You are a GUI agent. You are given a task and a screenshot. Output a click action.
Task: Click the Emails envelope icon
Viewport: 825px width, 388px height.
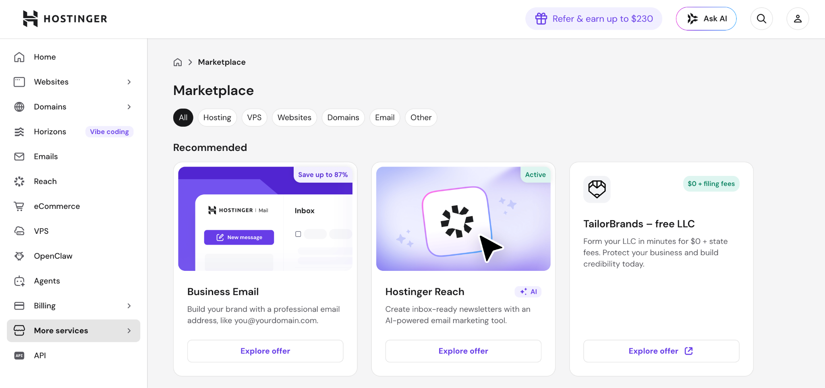coord(19,157)
